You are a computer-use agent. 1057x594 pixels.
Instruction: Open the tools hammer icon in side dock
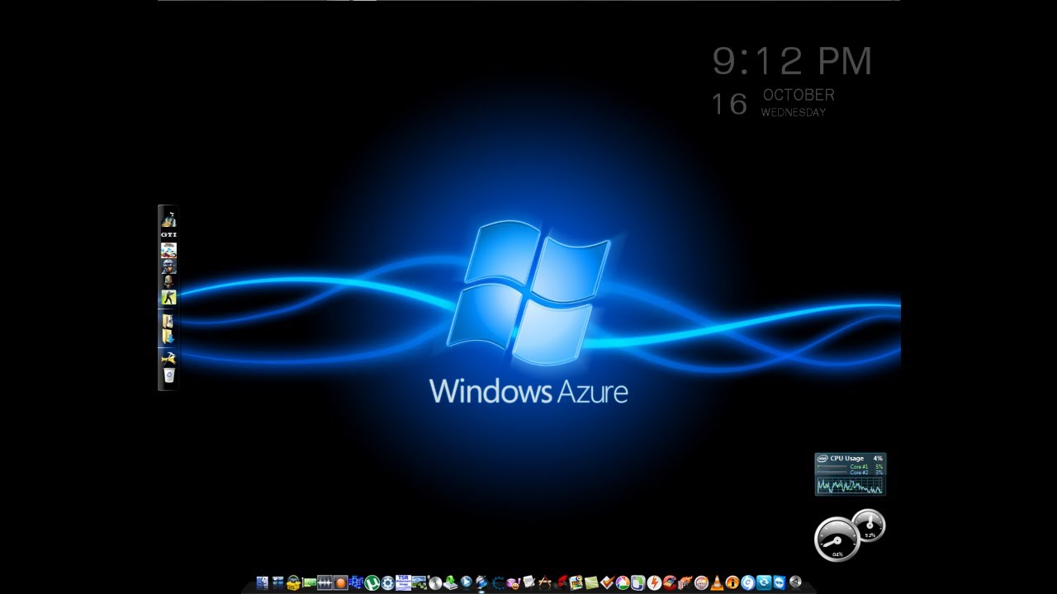click(168, 358)
